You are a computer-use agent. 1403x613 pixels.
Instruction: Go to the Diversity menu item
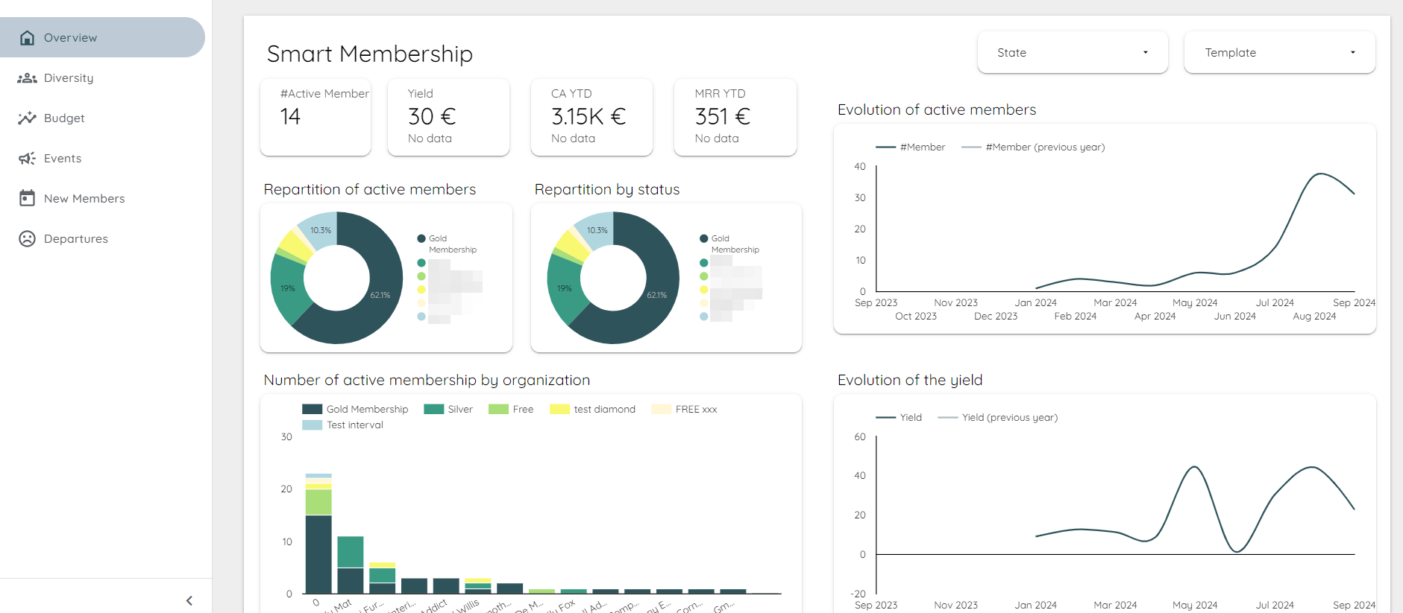point(69,78)
